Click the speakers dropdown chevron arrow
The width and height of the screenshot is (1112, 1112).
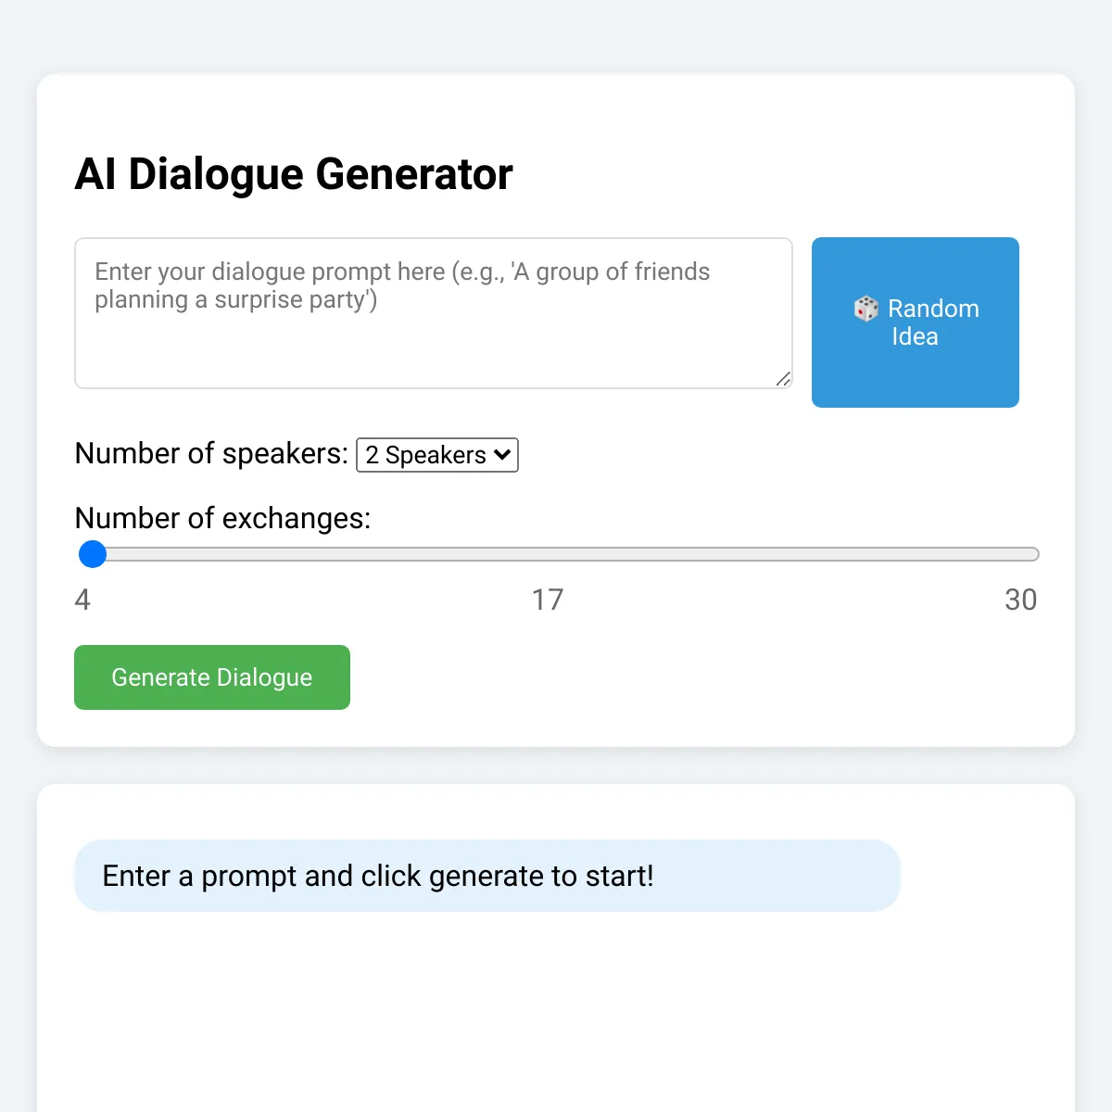click(502, 455)
